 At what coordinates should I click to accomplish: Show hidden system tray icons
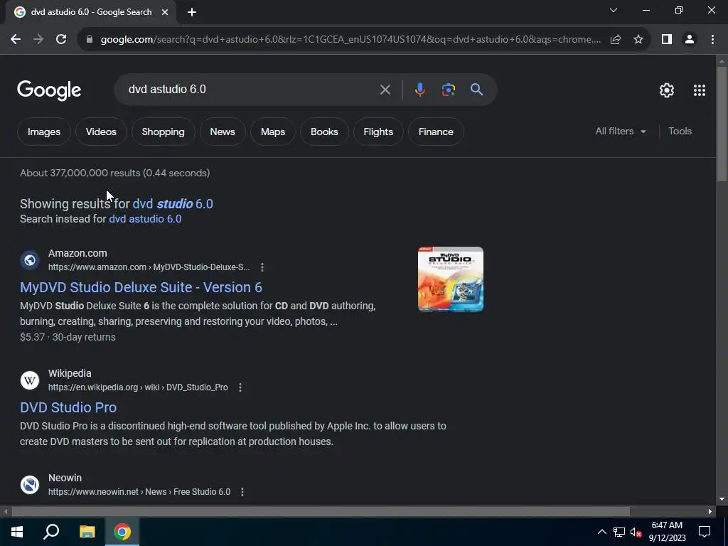click(601, 532)
